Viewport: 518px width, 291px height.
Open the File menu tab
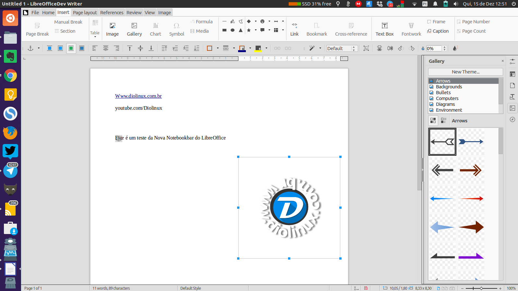[x=35, y=12]
